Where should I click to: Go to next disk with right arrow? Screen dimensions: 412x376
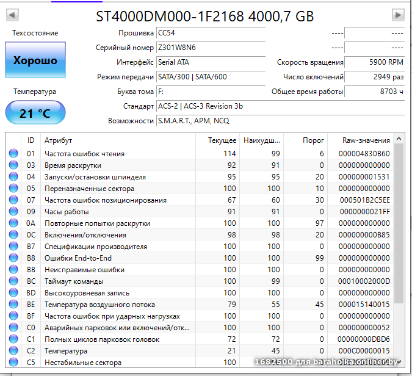point(398,15)
